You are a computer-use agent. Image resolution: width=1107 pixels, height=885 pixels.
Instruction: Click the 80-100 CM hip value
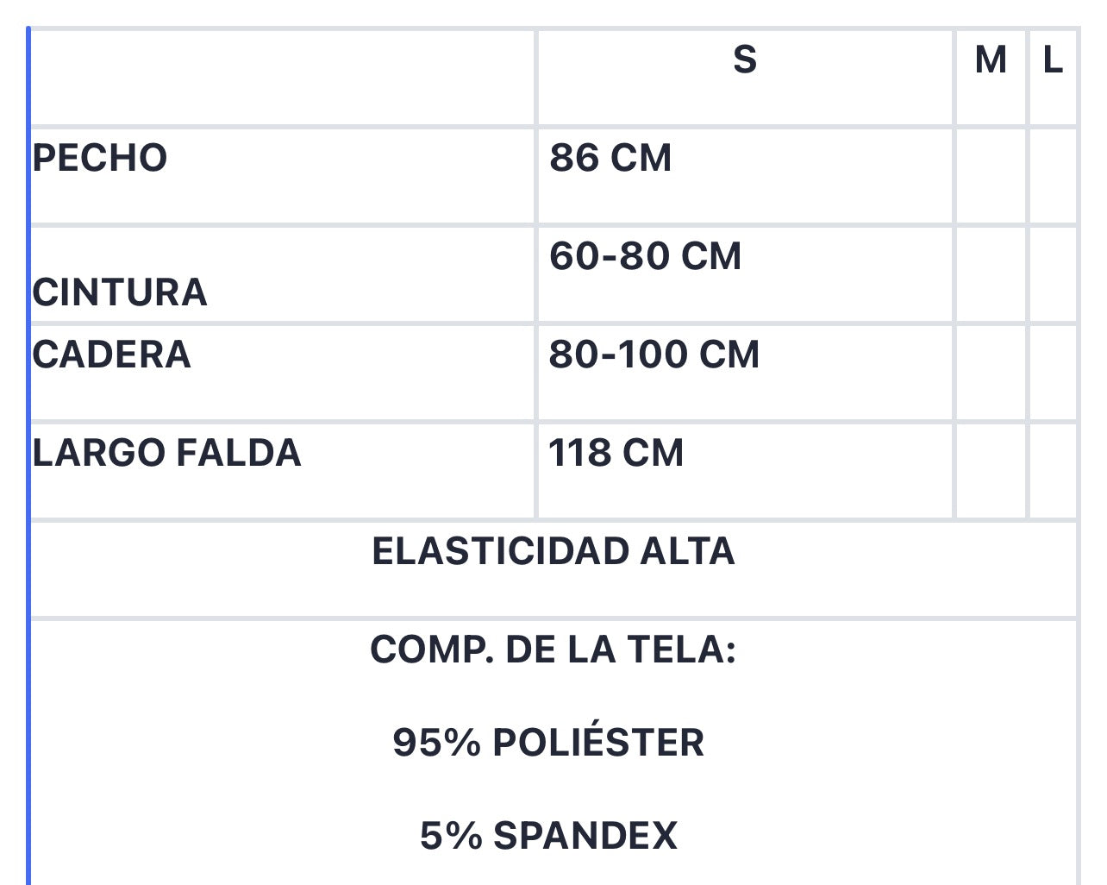654,355
